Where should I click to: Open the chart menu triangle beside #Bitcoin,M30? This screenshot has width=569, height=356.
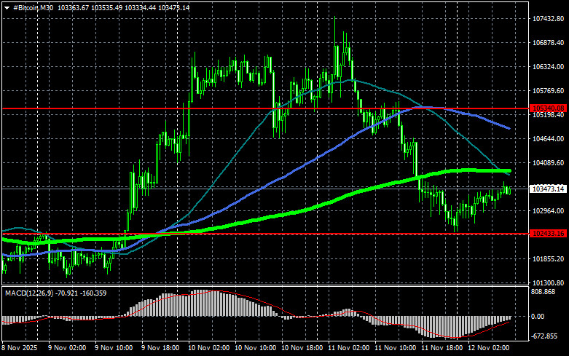7,8
